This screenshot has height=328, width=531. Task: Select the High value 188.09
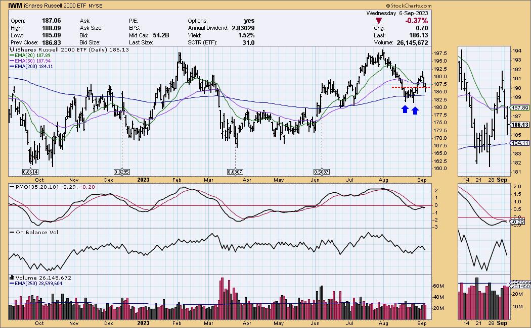[x=52, y=28]
